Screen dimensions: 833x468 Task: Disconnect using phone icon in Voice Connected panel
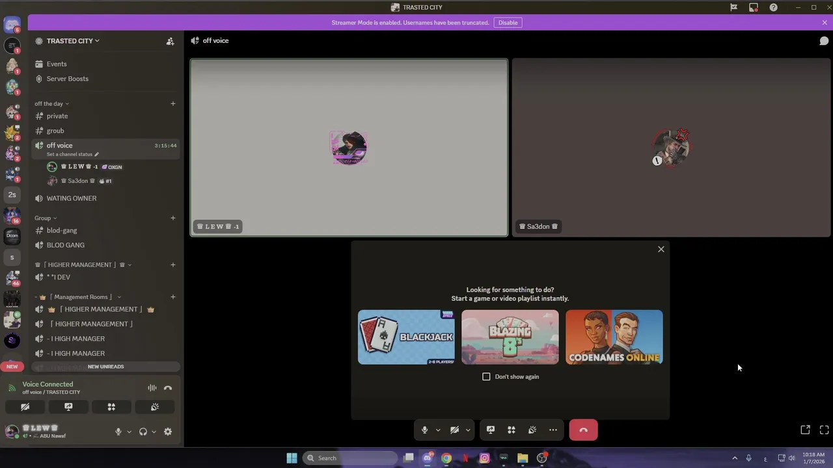point(168,388)
